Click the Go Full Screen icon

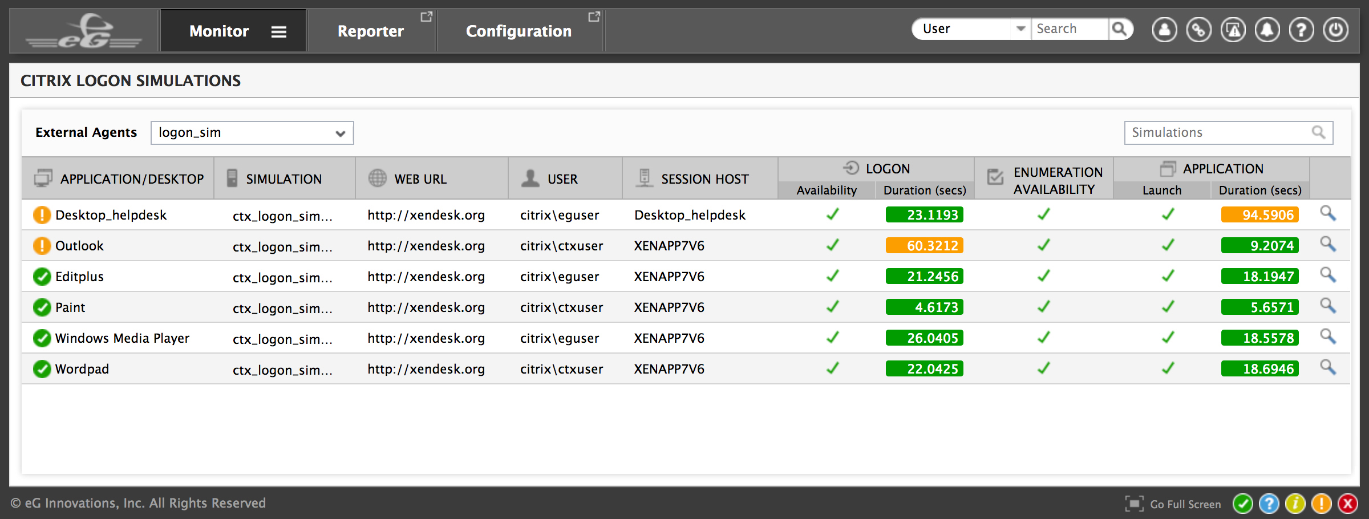pyautogui.click(x=1134, y=504)
